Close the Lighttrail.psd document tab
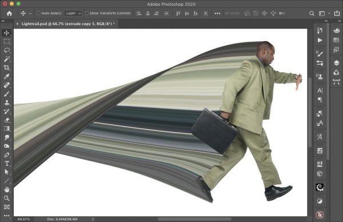This screenshot has height=222, width=343. tap(17, 23)
